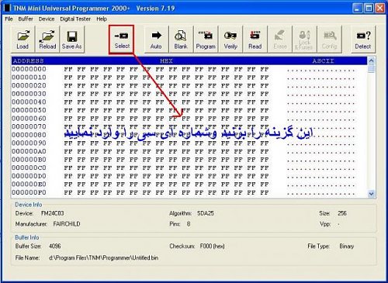Click the application icon in title bar
Screen dimensions: 388x283
pos(8,9)
